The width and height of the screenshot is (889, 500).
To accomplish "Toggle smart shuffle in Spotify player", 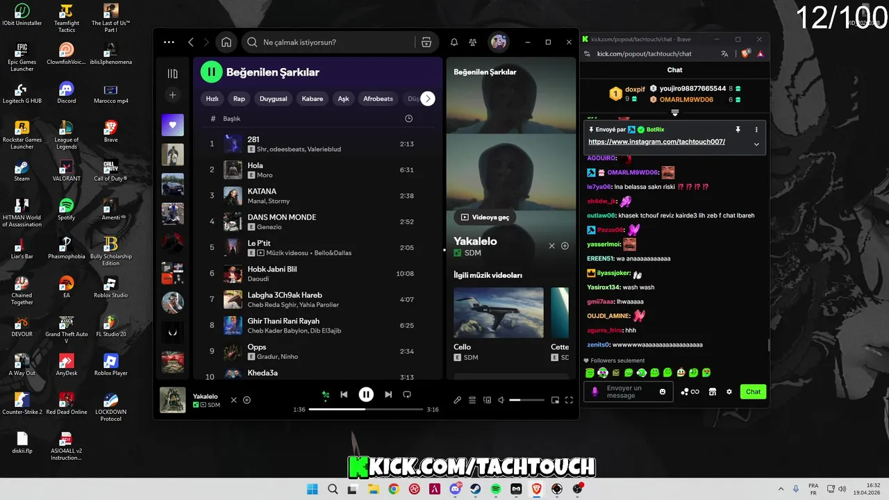I will (x=325, y=395).
